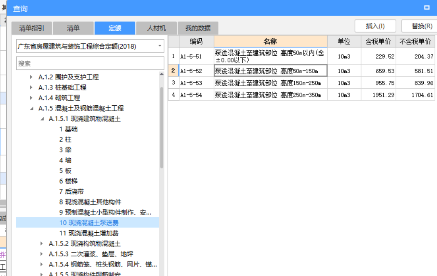The height and width of the screenshot is (276, 437).
Task: Click tax-included price 1951.29
Action: point(378,95)
